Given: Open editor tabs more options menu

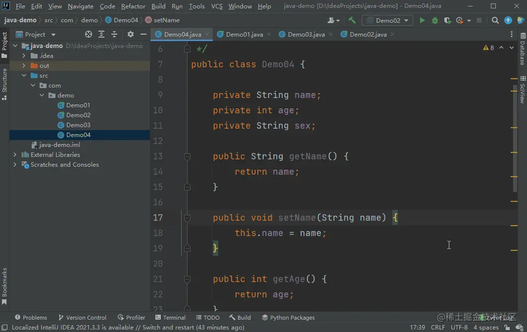Looking at the screenshot, I should [512, 34].
